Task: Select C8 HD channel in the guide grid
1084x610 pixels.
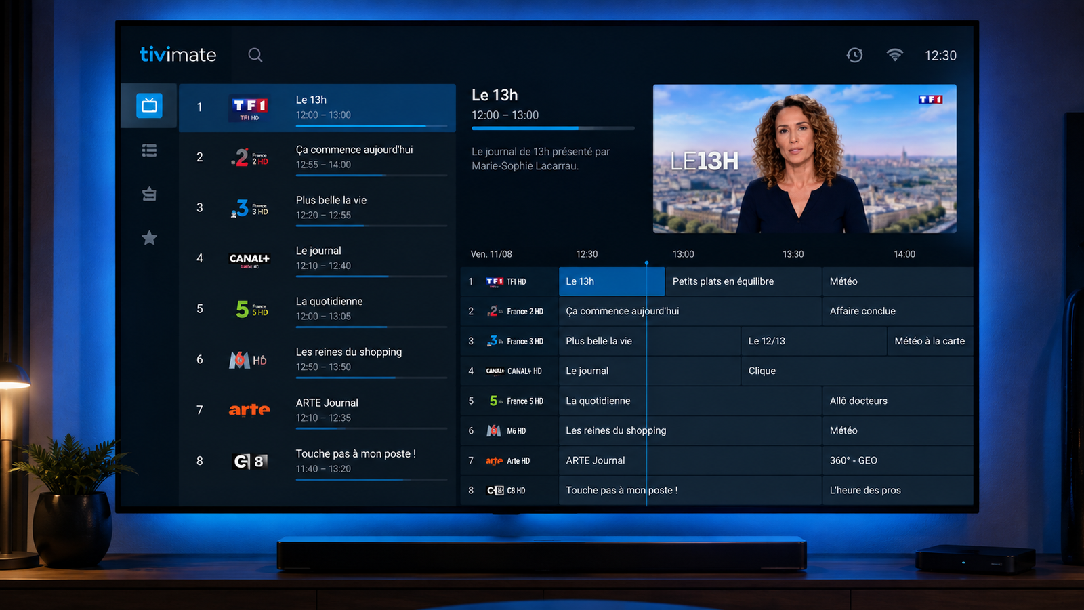Action: click(509, 490)
